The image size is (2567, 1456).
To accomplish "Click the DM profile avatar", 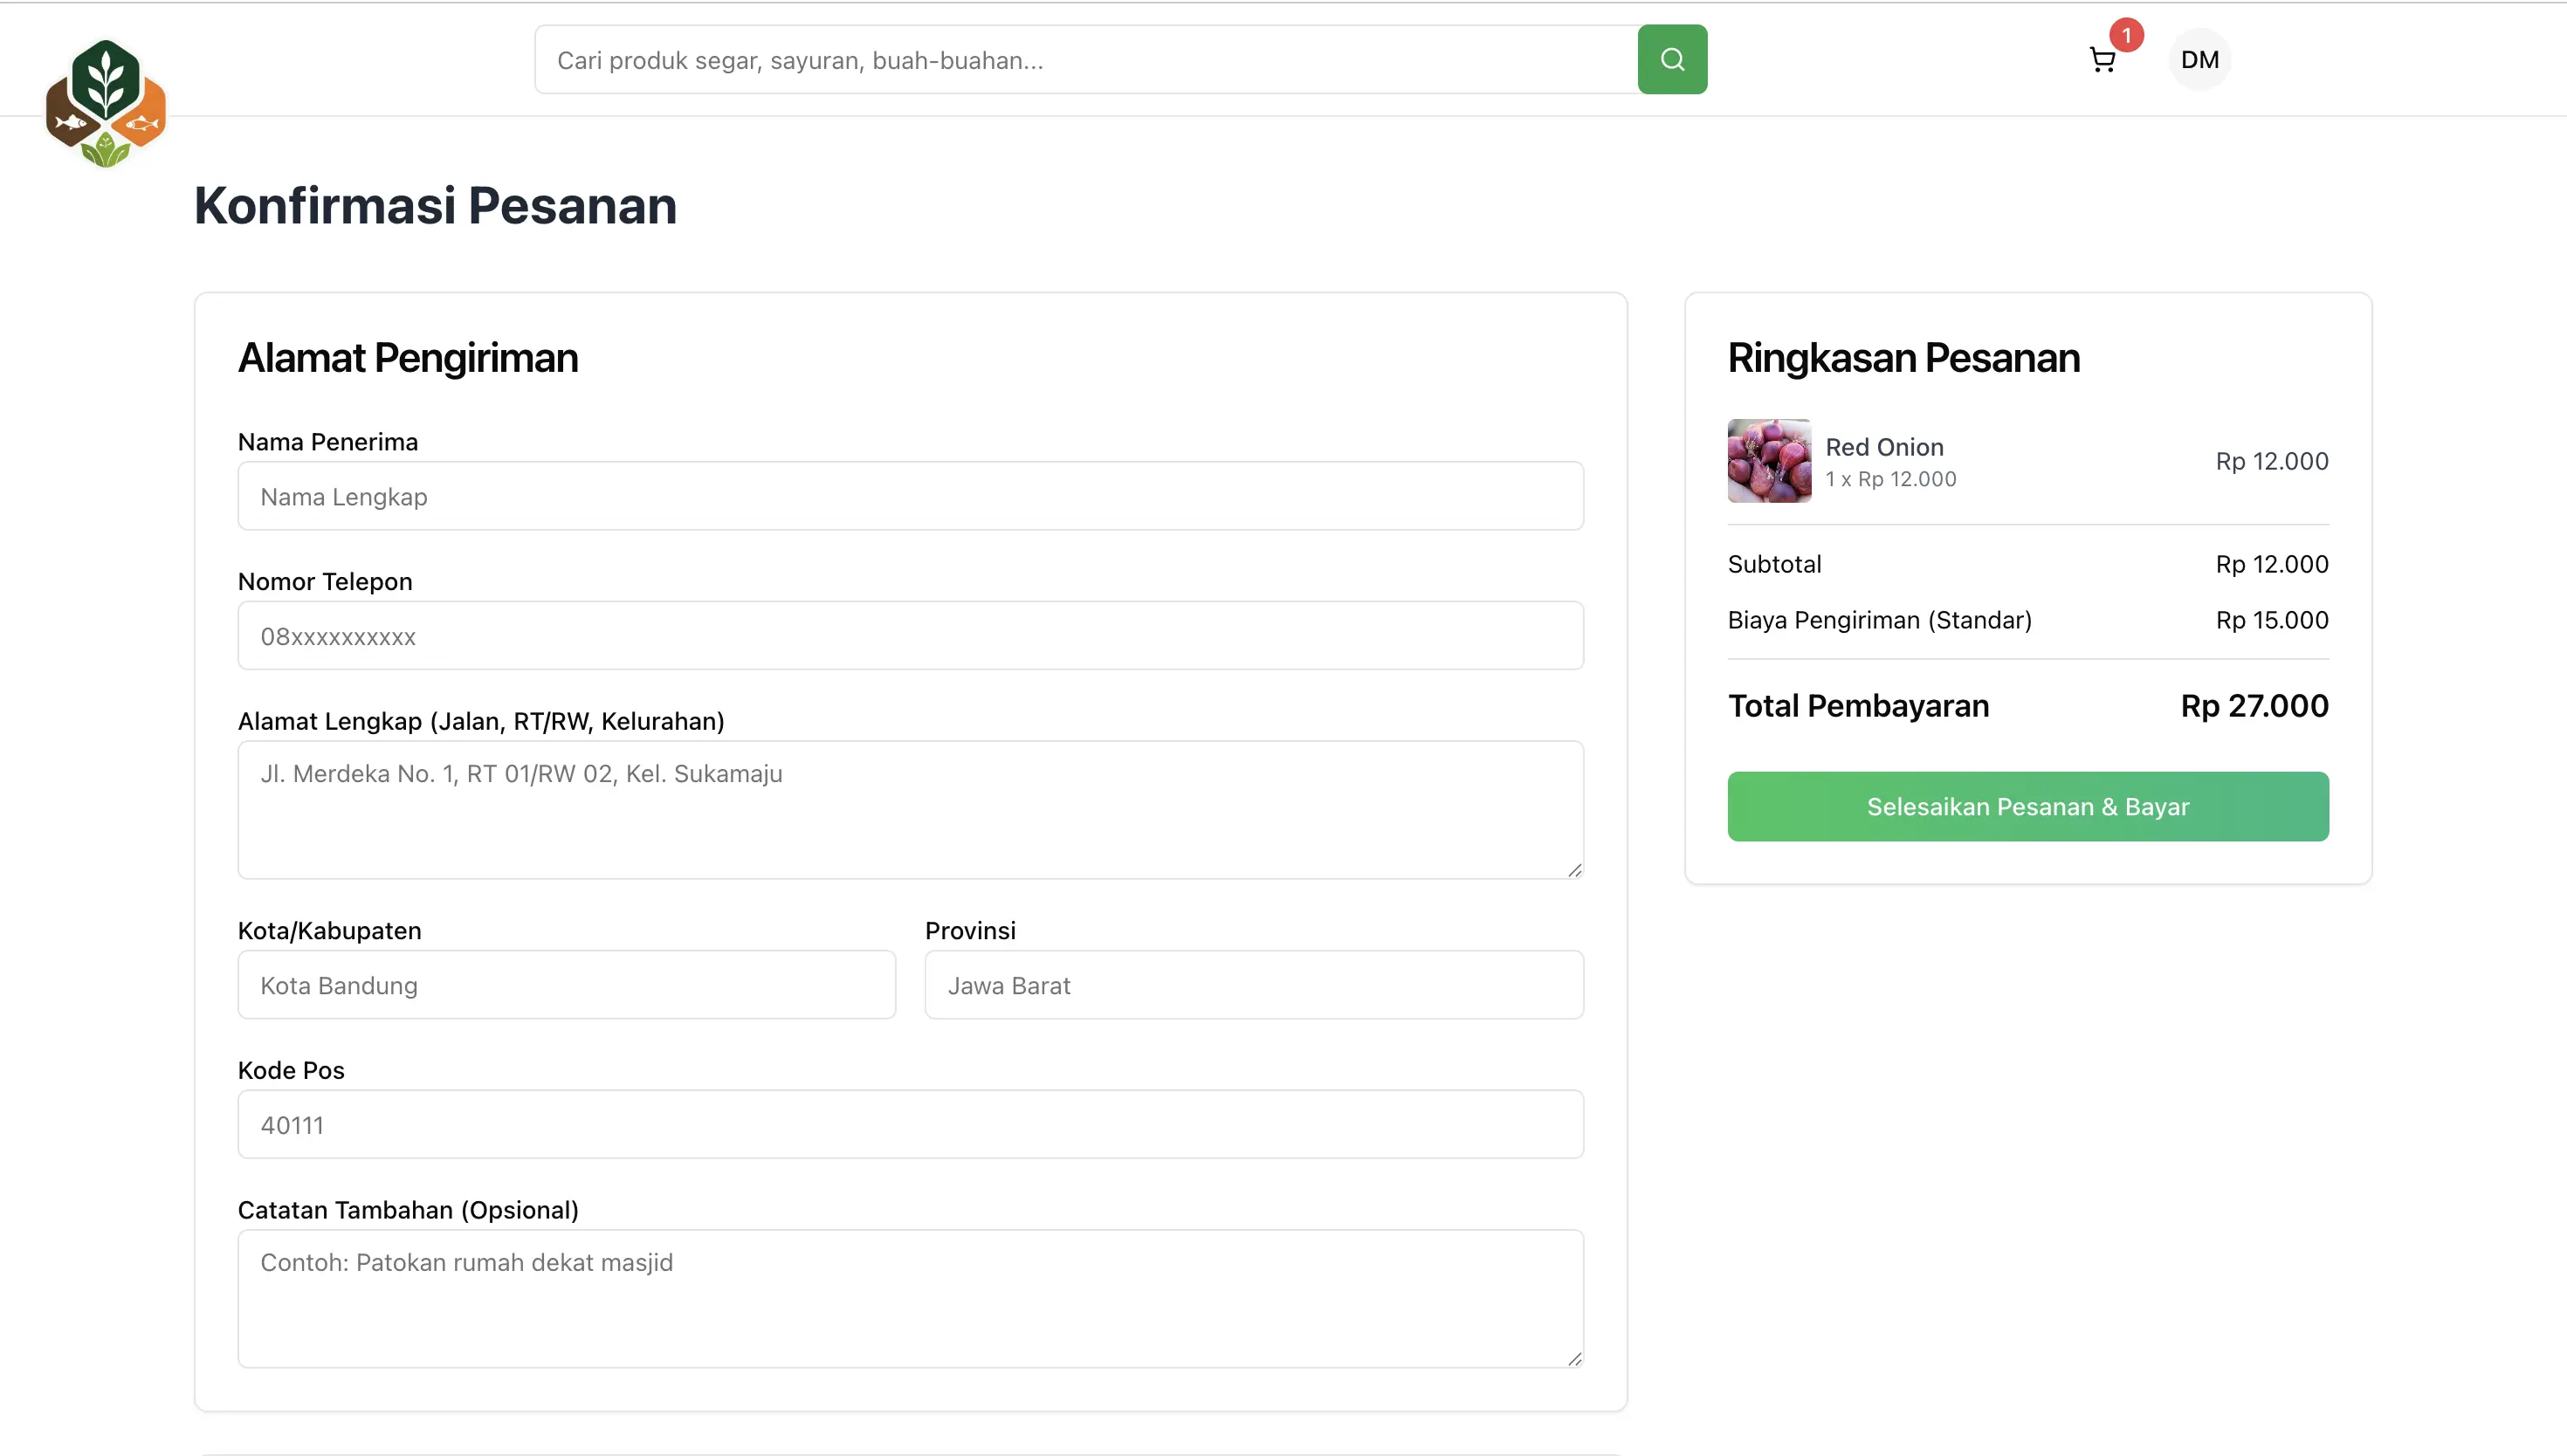I will click(2199, 60).
